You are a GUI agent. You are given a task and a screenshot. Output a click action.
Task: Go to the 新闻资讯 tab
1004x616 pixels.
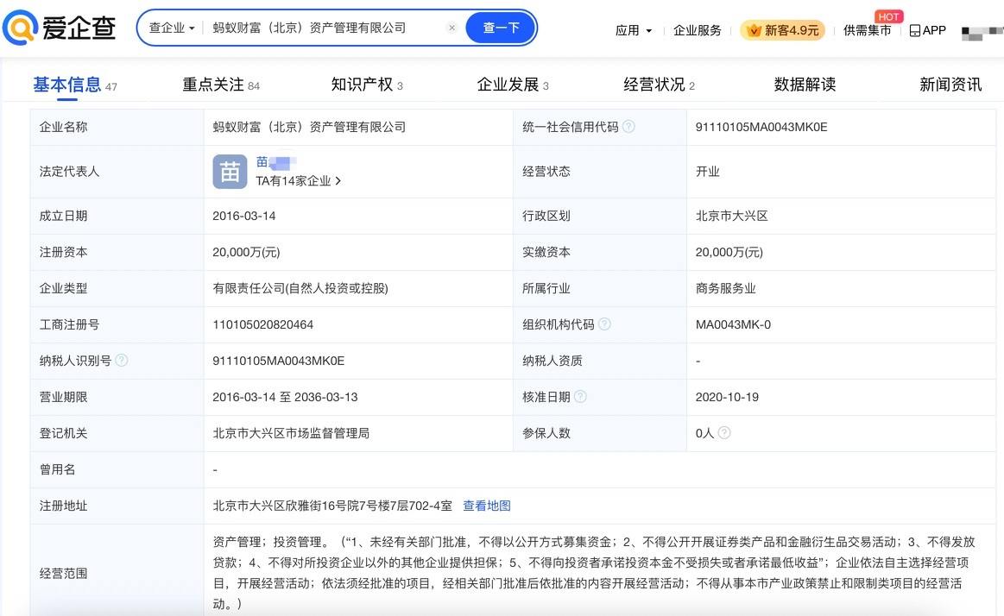[950, 85]
